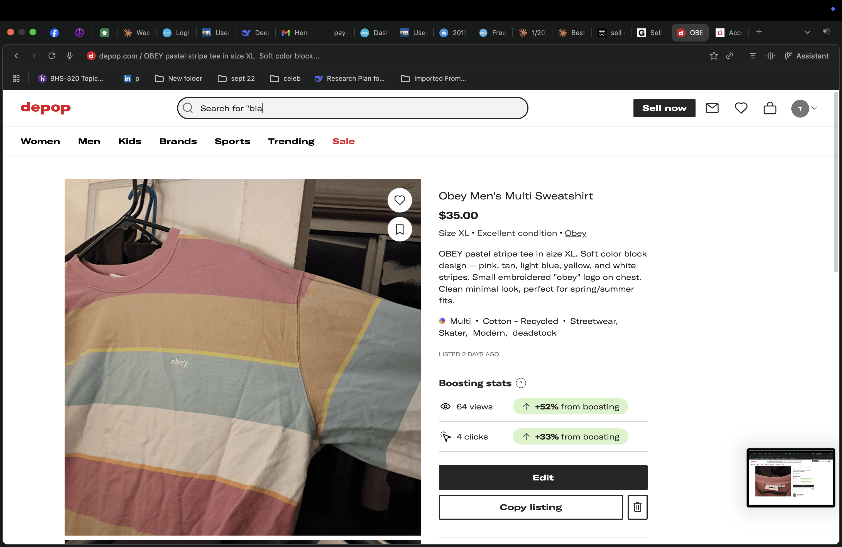Open the apps grid in the bookmarks bar
The height and width of the screenshot is (547, 842).
pos(16,79)
